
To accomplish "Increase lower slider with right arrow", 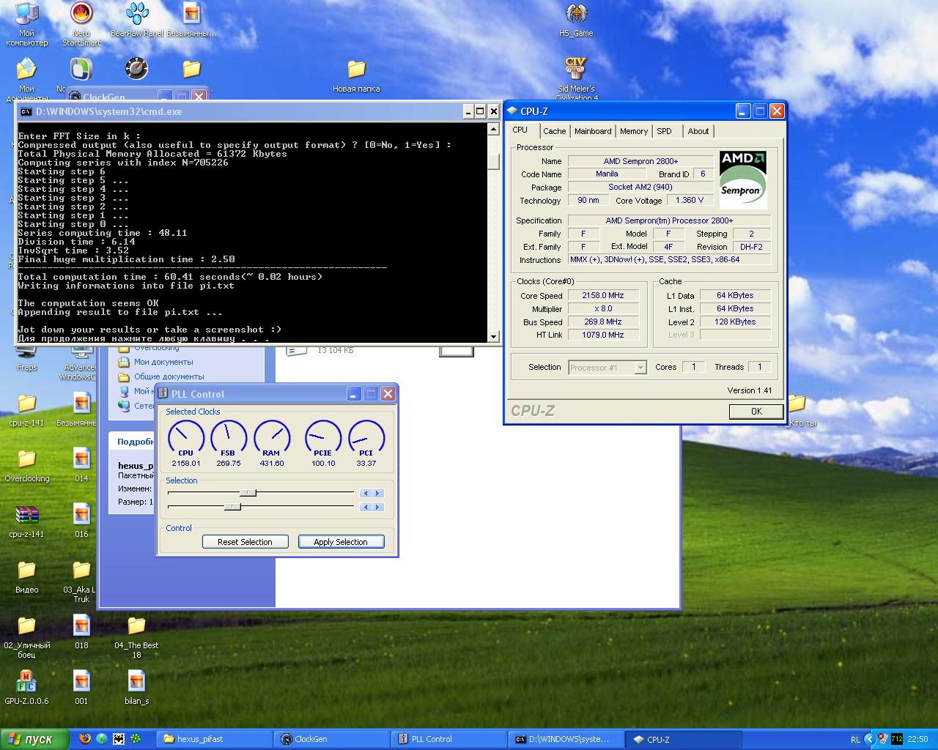I will click(377, 507).
